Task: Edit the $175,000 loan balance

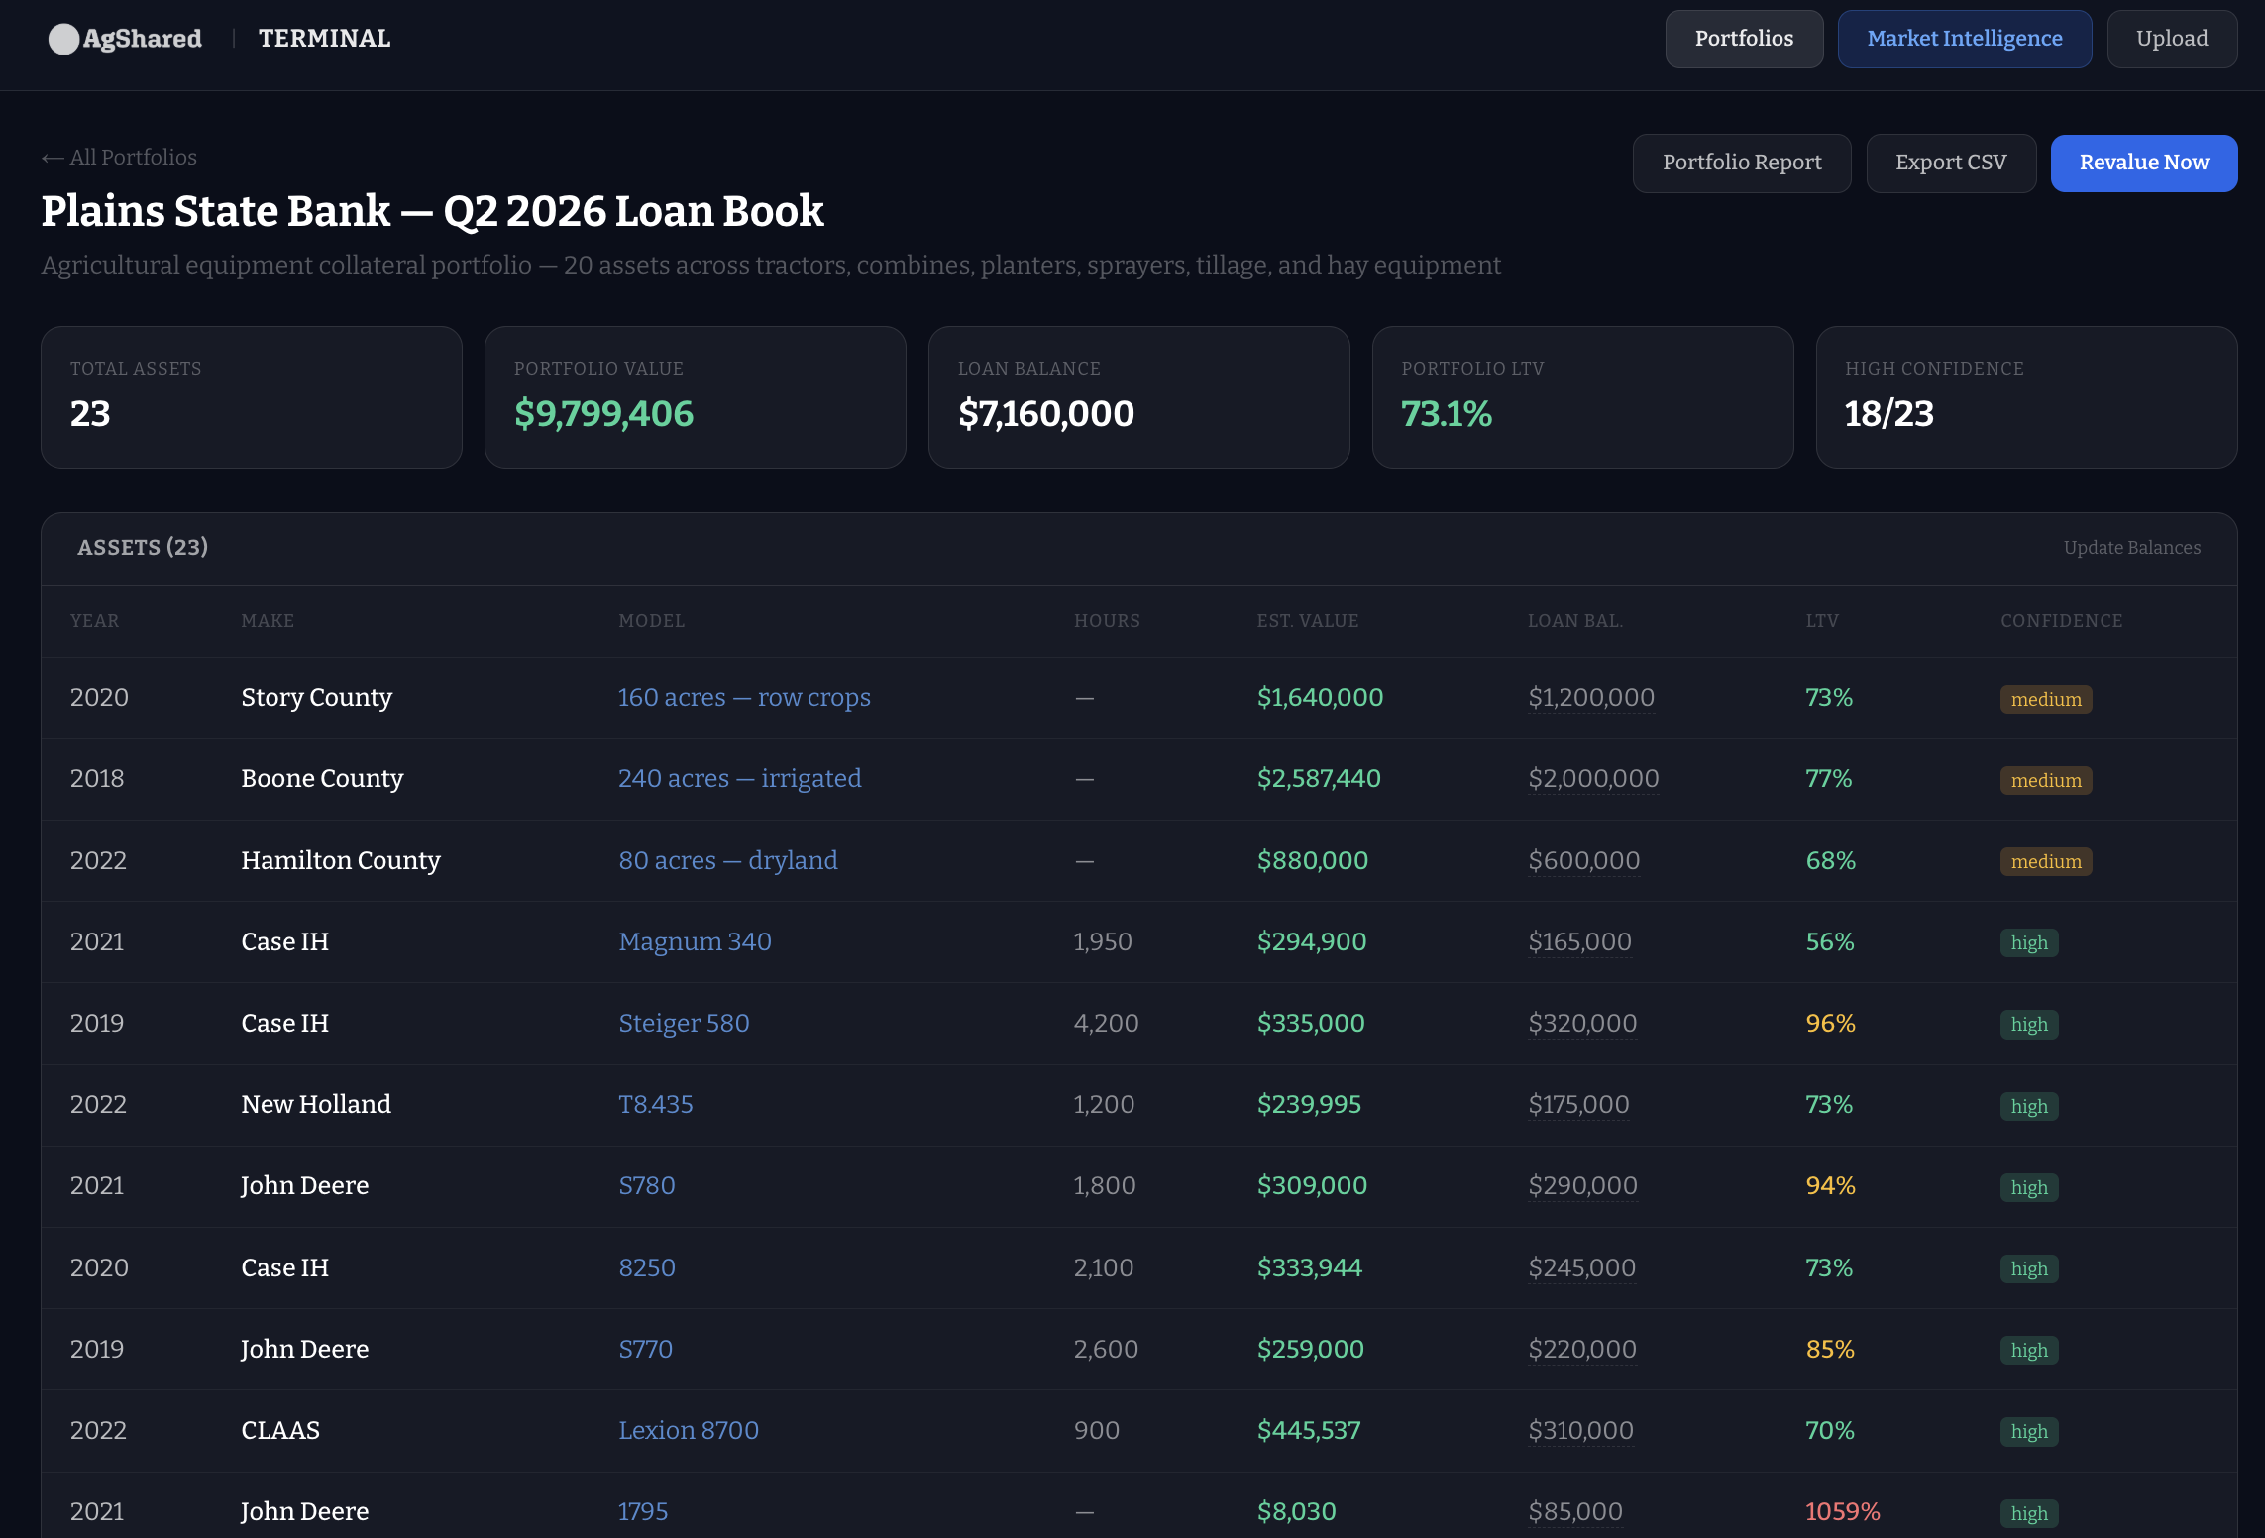Action: tap(1578, 1104)
